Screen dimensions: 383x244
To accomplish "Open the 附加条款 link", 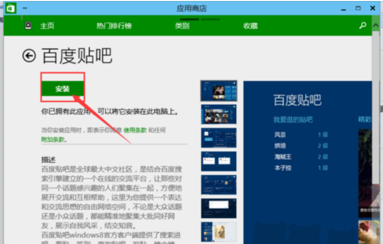I will (x=54, y=140).
